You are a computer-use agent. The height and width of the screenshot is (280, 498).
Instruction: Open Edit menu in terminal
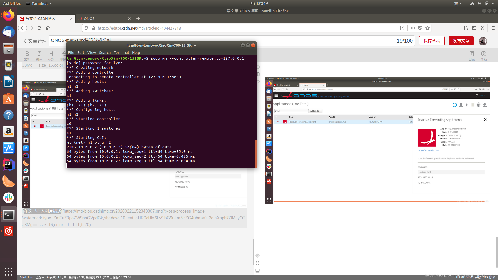(x=81, y=52)
